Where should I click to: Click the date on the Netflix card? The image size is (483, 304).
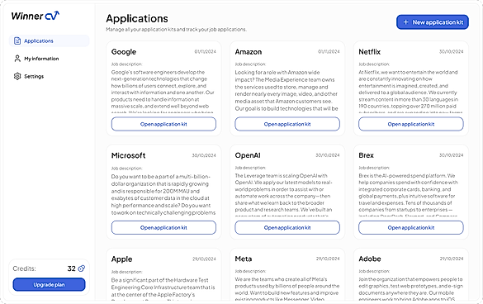tap(452, 51)
